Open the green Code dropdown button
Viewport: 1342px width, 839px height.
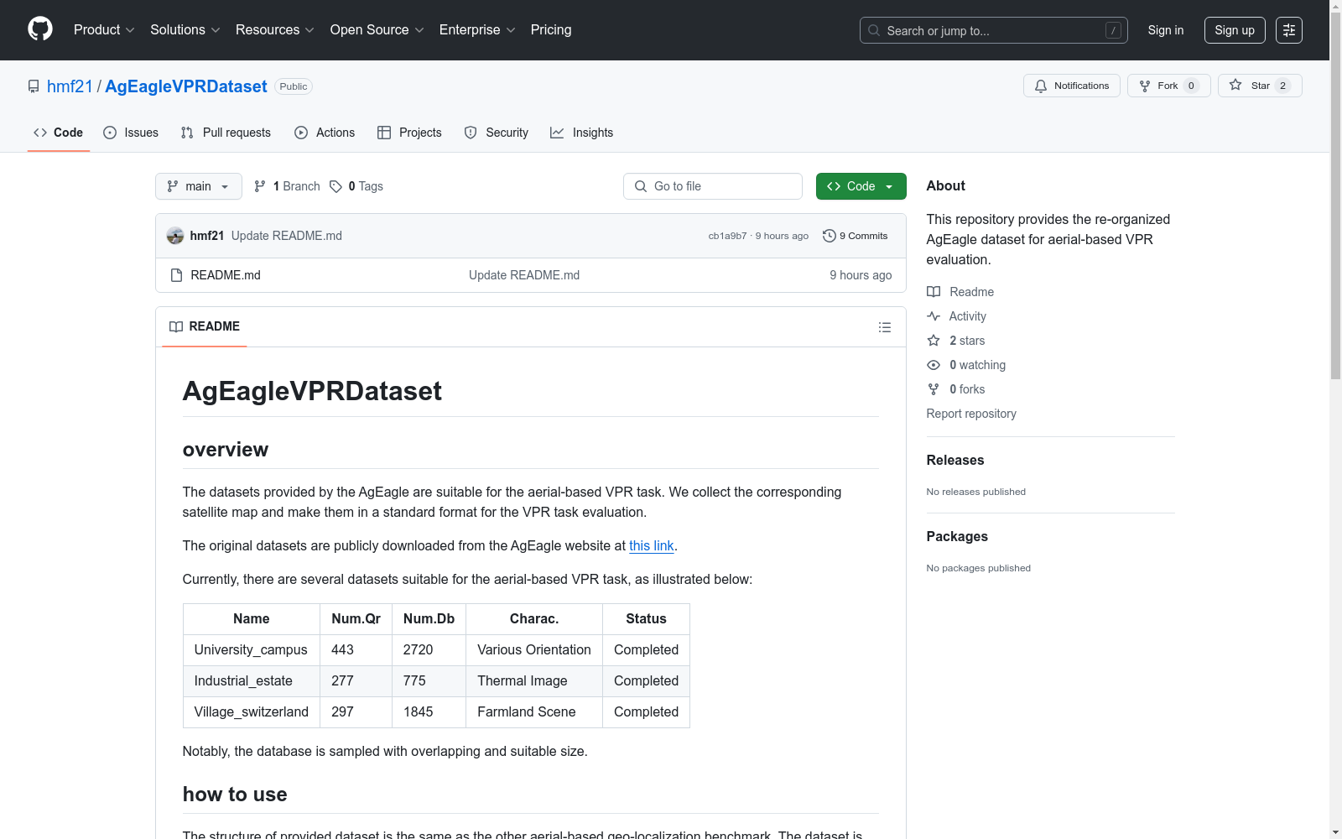tap(861, 186)
